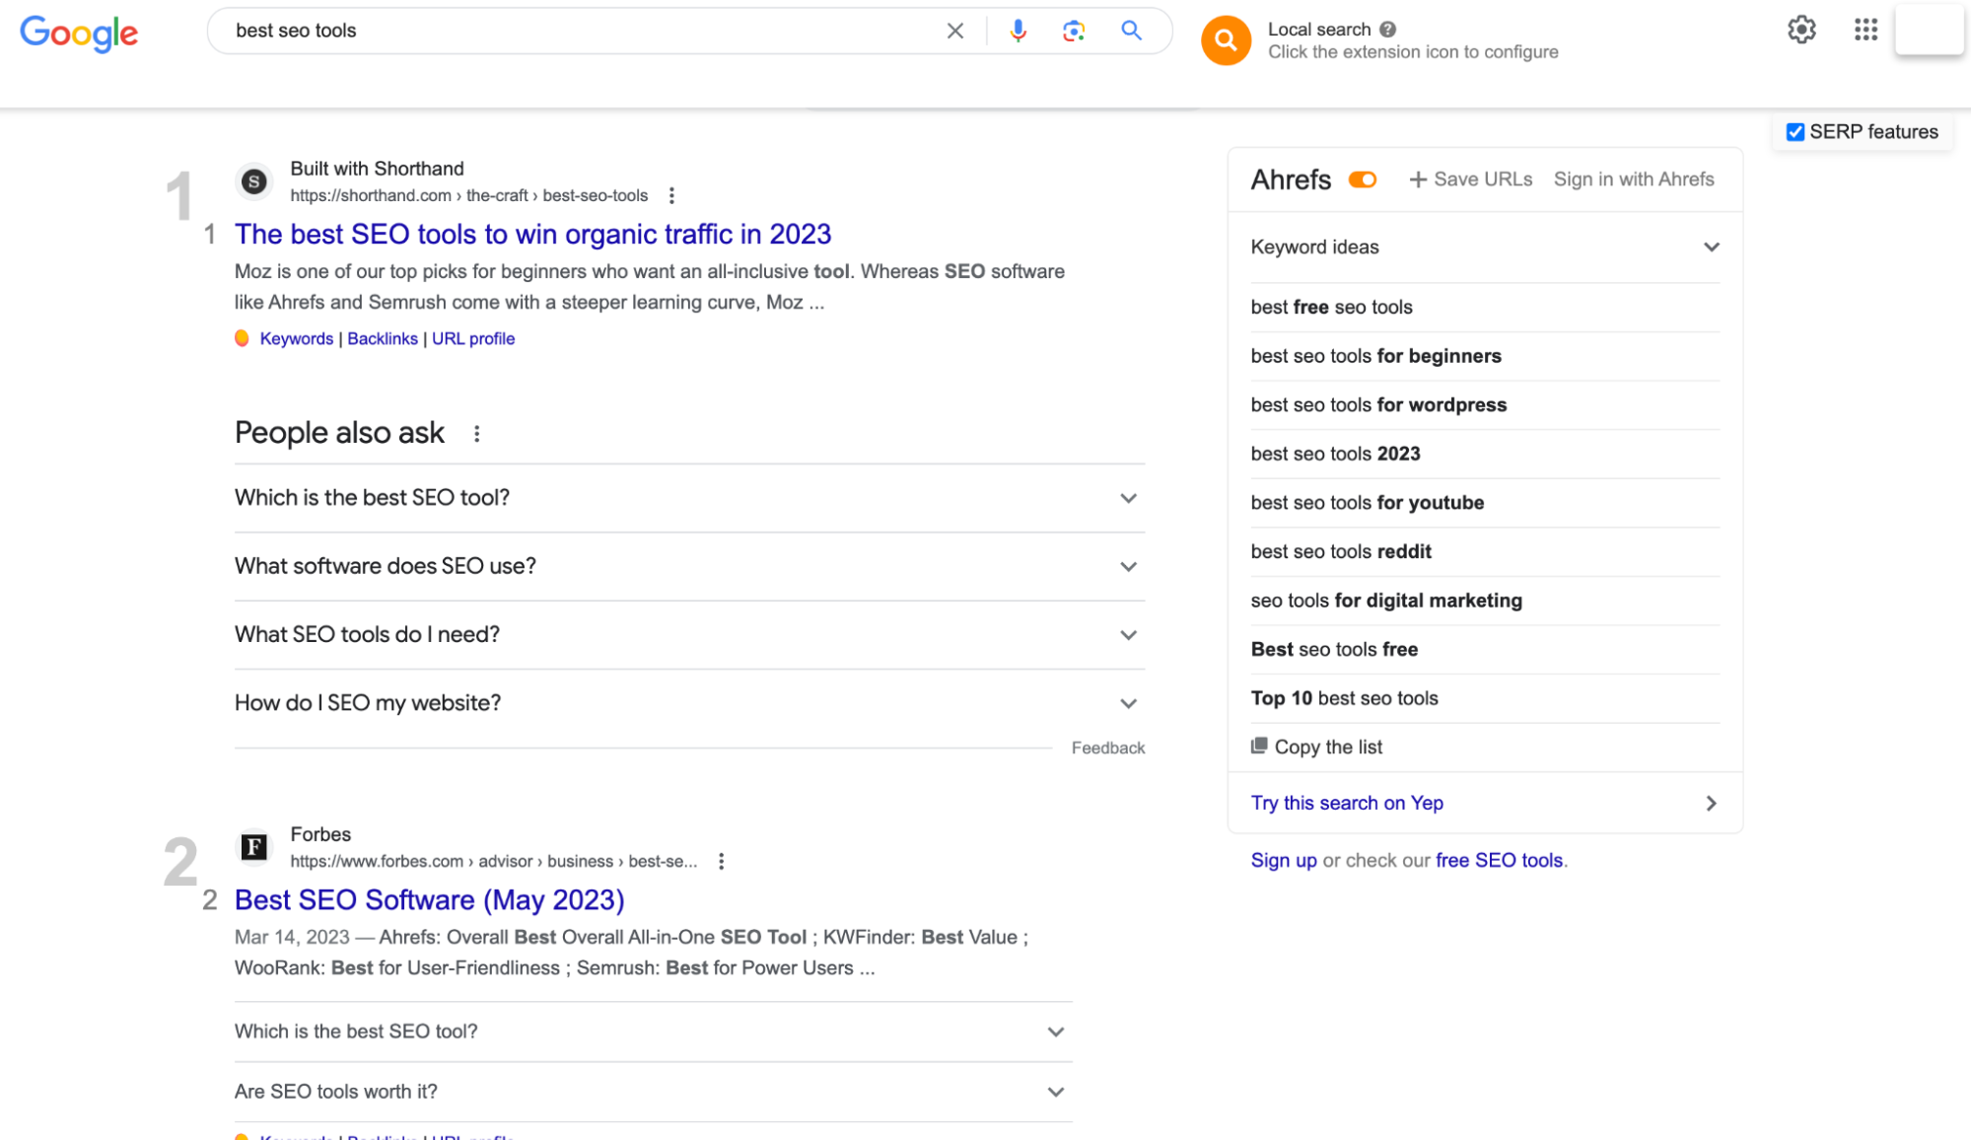
Task: Expand 'How do I SEO my website?'
Action: 689,703
